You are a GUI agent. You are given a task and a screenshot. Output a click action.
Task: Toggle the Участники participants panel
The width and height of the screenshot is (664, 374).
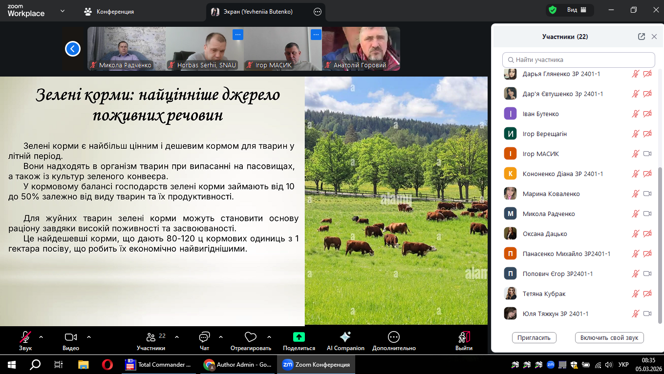[x=151, y=337]
